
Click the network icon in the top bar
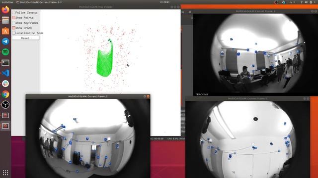[302, 2]
